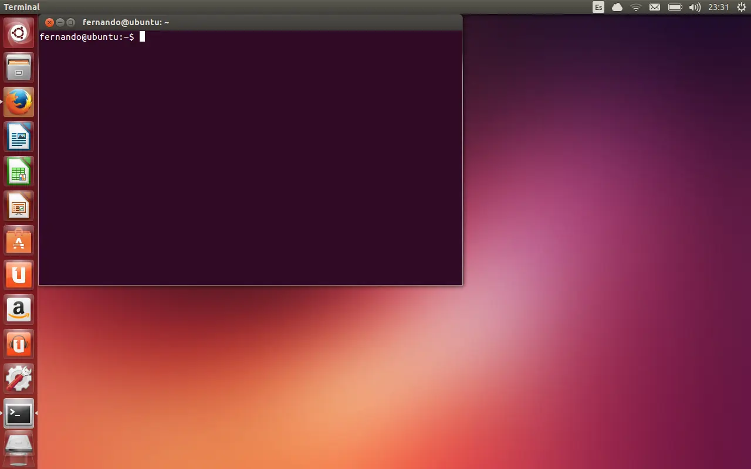Open the session power gear menu
Screen dimensions: 751x469
742,7
